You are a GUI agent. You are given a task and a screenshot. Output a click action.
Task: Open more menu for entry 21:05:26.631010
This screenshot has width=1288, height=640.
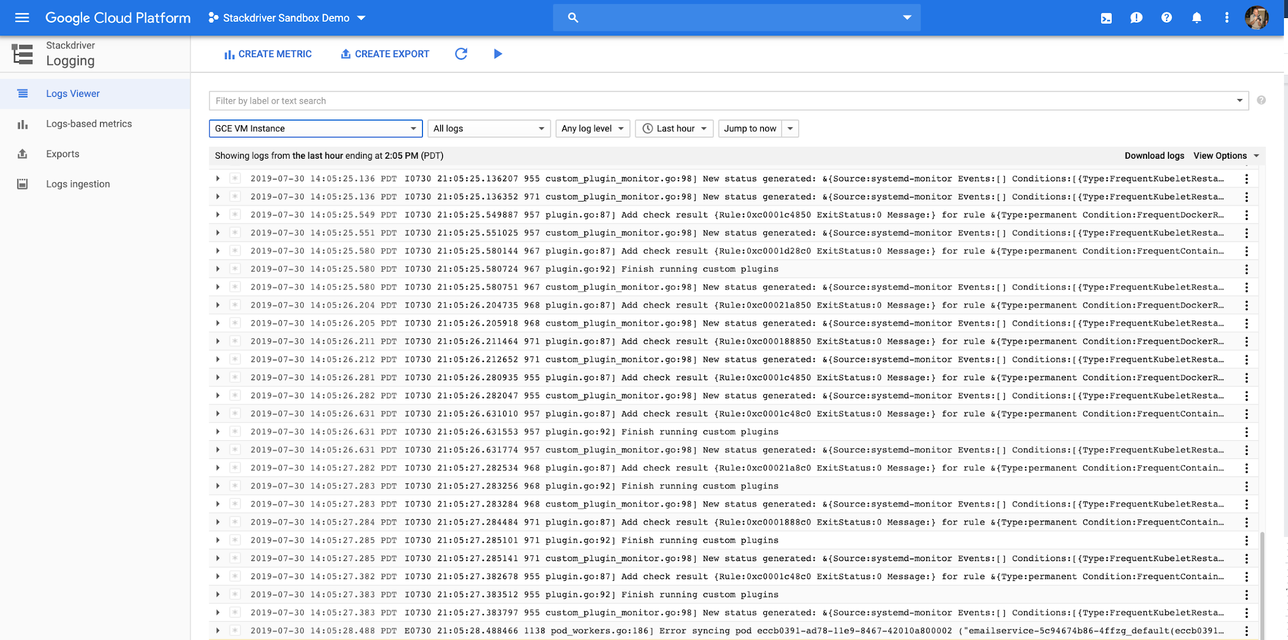(1246, 414)
